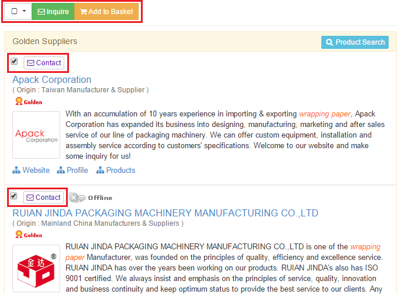The width and height of the screenshot is (401, 294).
Task: Open the Apack Corporation logo thumbnail
Action: tap(37, 135)
